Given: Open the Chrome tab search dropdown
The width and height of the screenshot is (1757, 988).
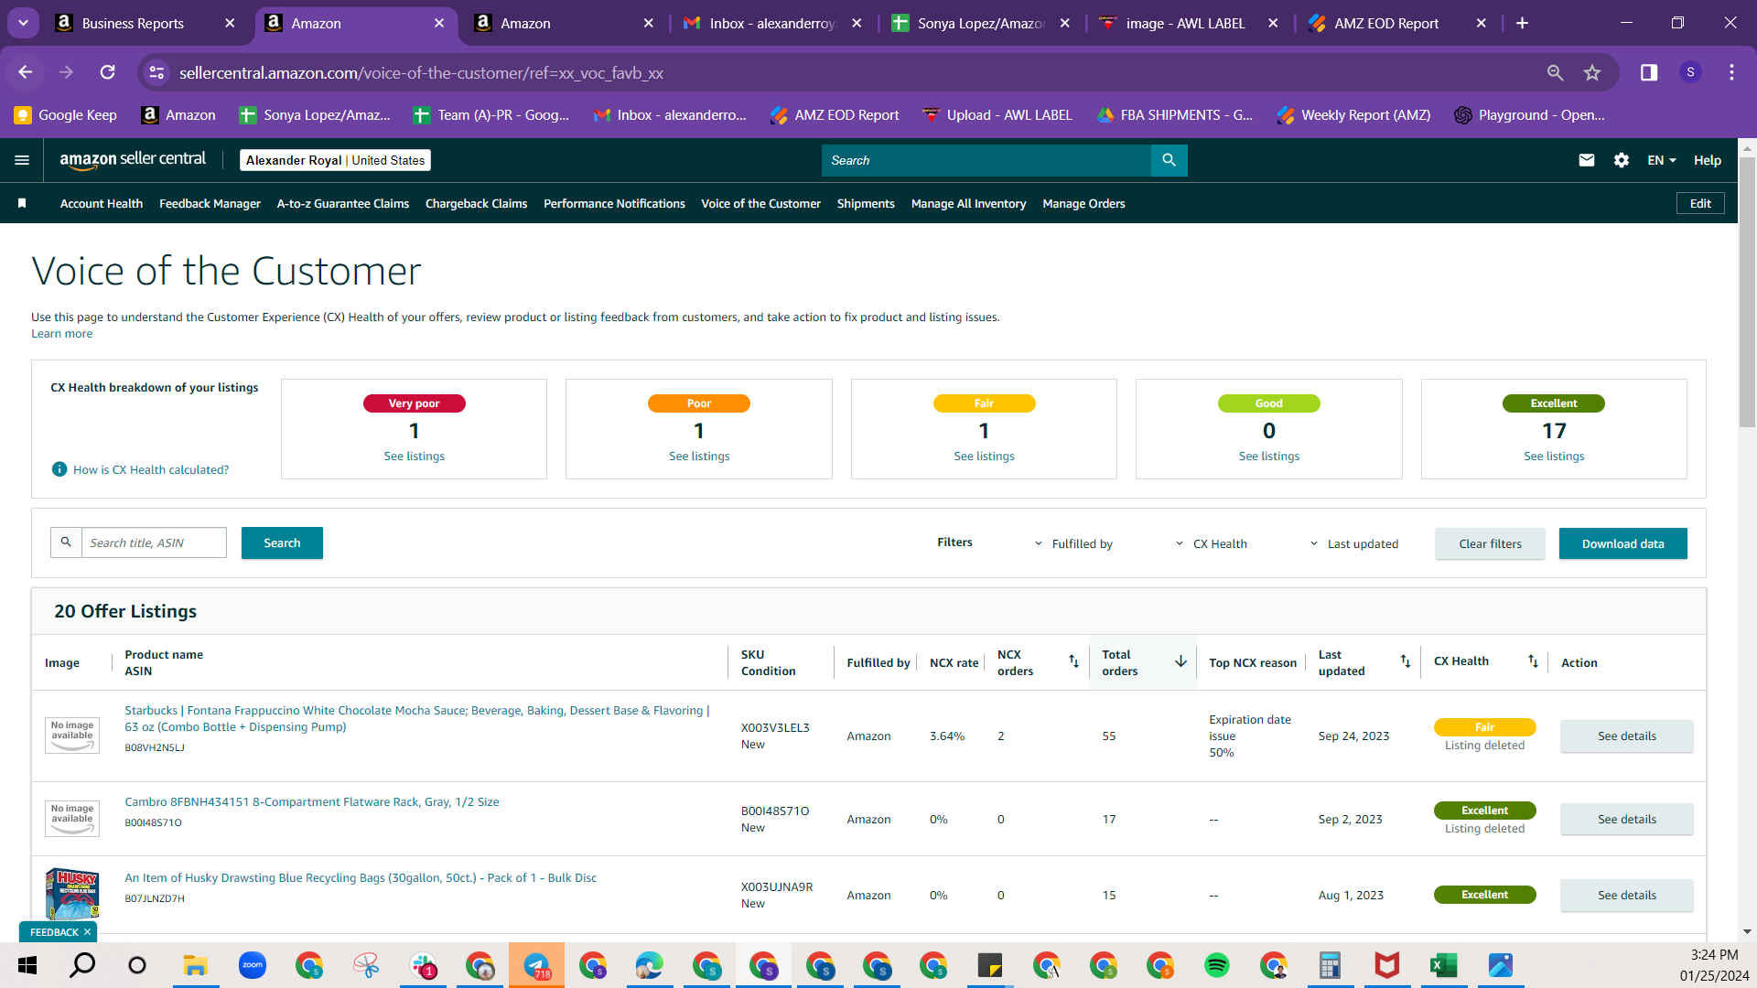Looking at the screenshot, I should coord(23,23).
